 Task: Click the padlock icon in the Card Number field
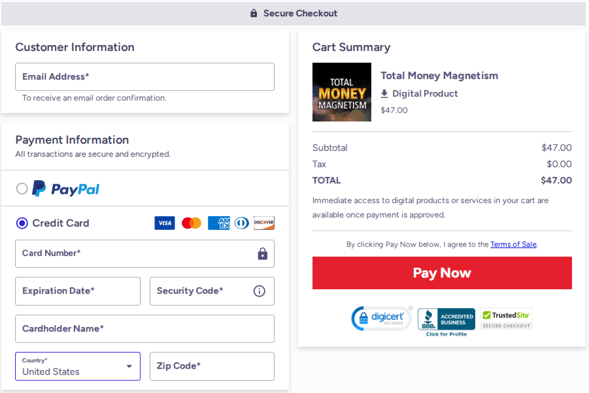[263, 254]
